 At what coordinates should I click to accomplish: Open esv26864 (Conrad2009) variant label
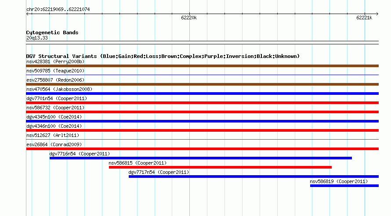point(54,144)
